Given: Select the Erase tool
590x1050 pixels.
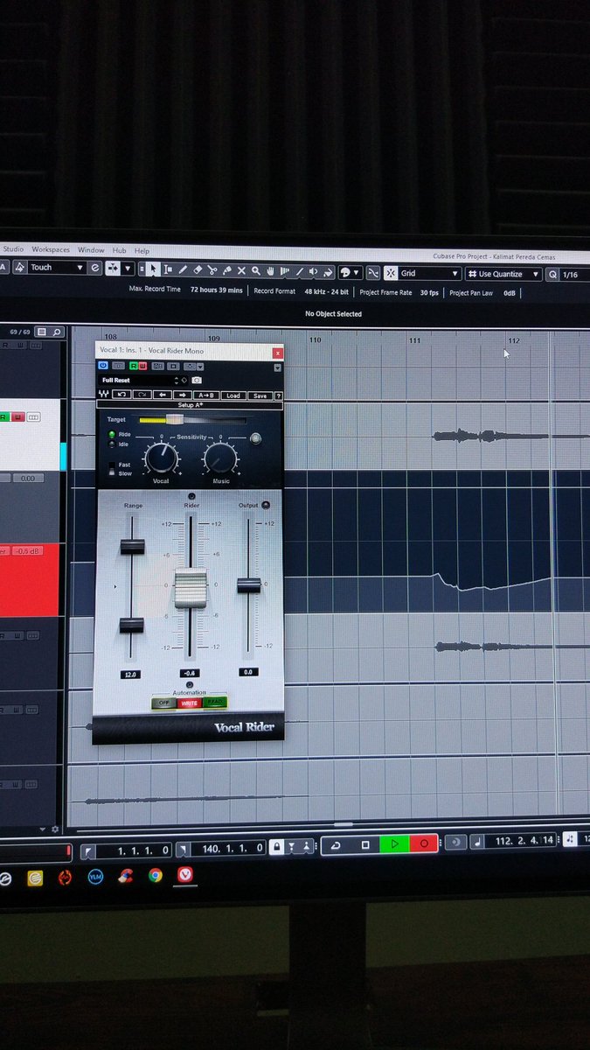Looking at the screenshot, I should (x=198, y=270).
